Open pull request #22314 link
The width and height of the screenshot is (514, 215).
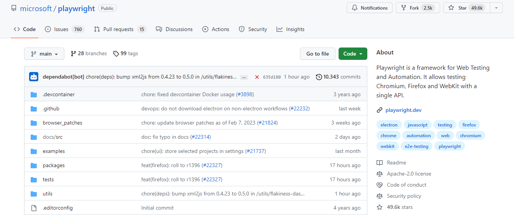coord(201,137)
